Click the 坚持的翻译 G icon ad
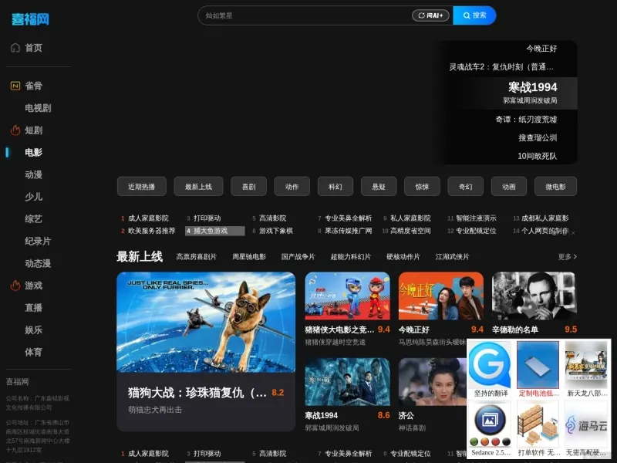 (490, 364)
